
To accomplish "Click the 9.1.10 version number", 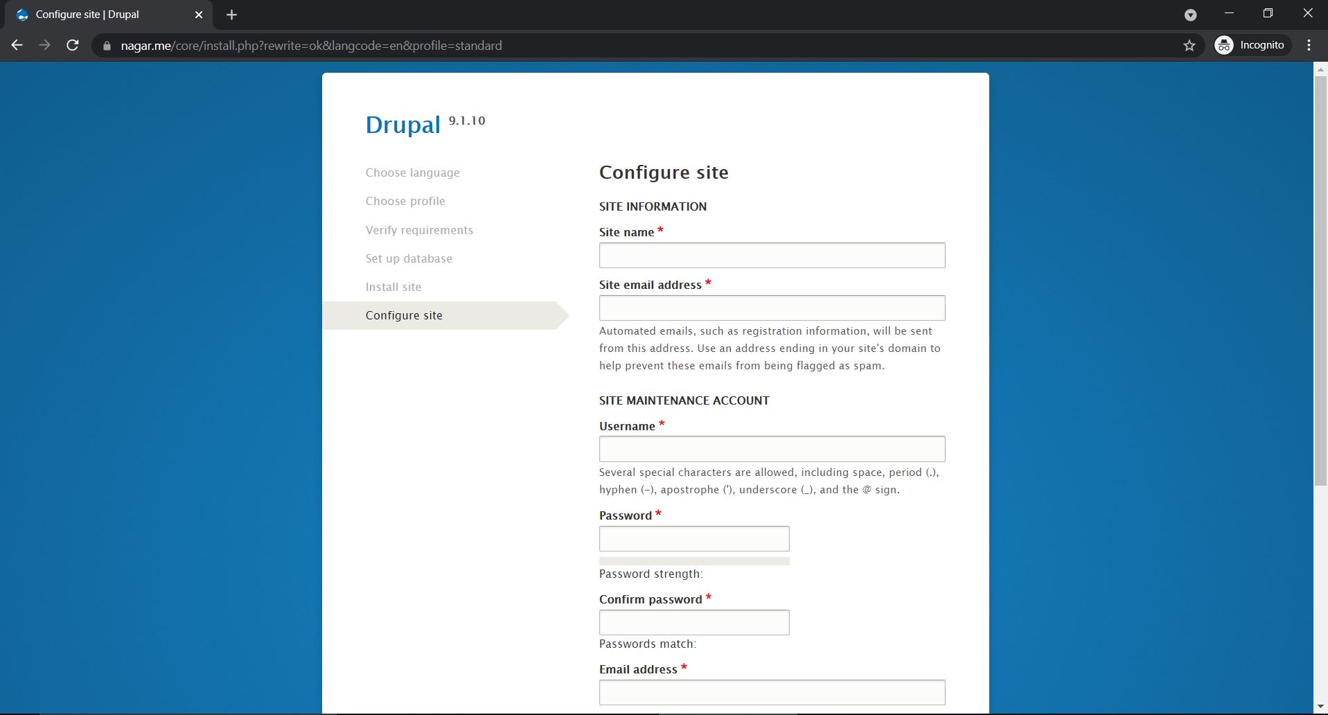I will click(x=467, y=121).
